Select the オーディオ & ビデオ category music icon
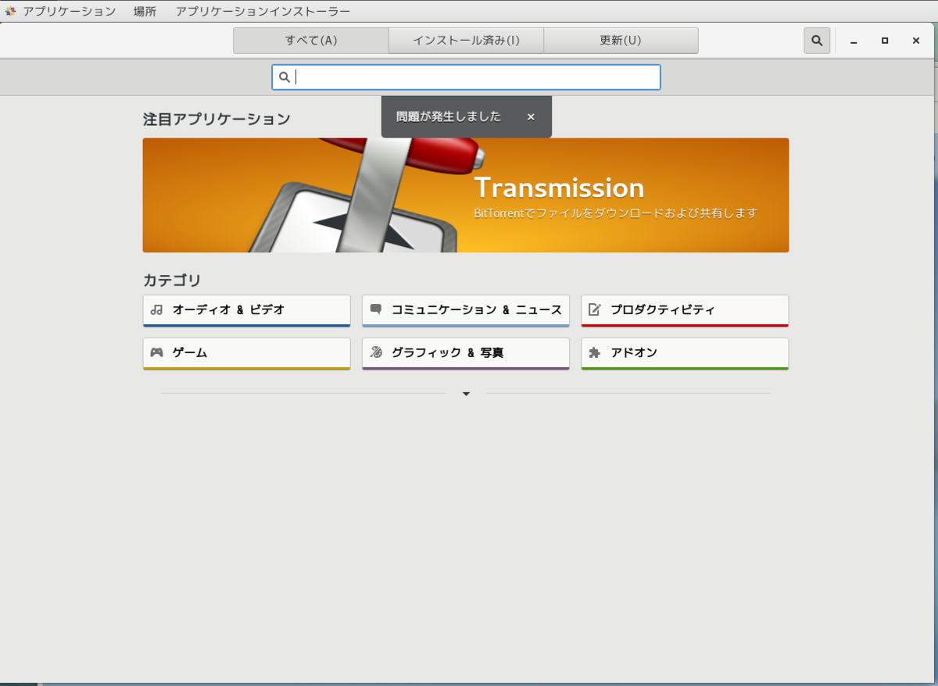938x686 pixels. [156, 310]
